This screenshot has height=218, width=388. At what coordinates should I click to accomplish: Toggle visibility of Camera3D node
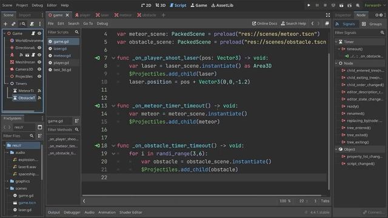click(39, 69)
